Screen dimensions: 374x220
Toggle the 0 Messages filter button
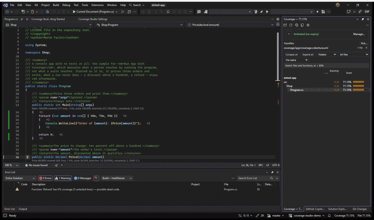pos(83,178)
